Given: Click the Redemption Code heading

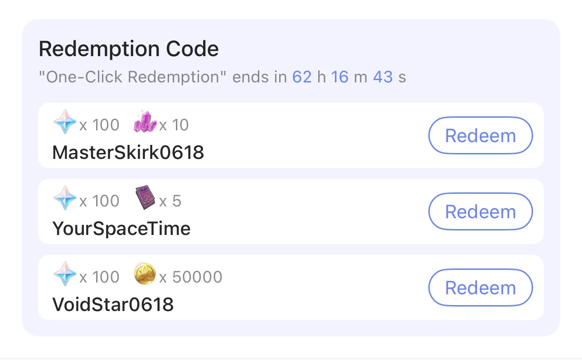Looking at the screenshot, I should point(128,48).
